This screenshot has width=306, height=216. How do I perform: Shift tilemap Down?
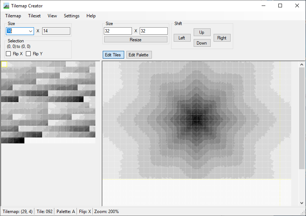click(202, 43)
